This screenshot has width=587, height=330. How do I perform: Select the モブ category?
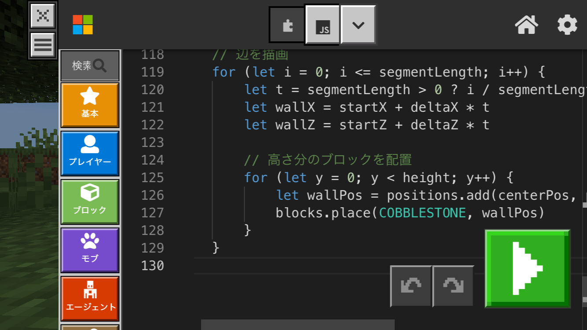(90, 250)
